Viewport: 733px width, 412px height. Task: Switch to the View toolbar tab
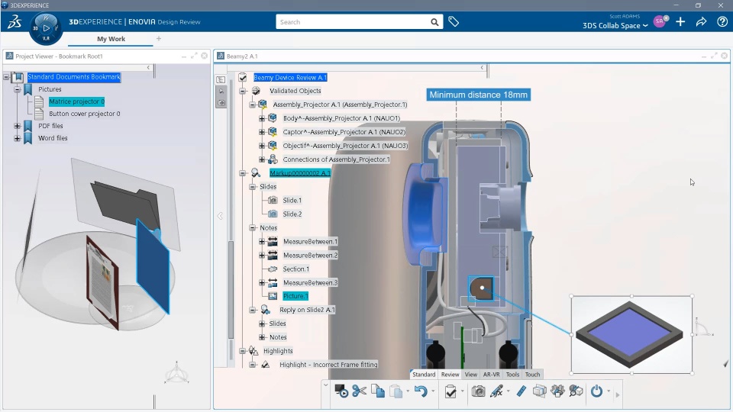(x=471, y=375)
